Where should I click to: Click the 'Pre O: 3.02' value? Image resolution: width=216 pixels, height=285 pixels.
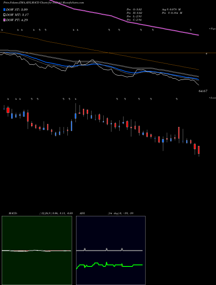tap(134, 9)
